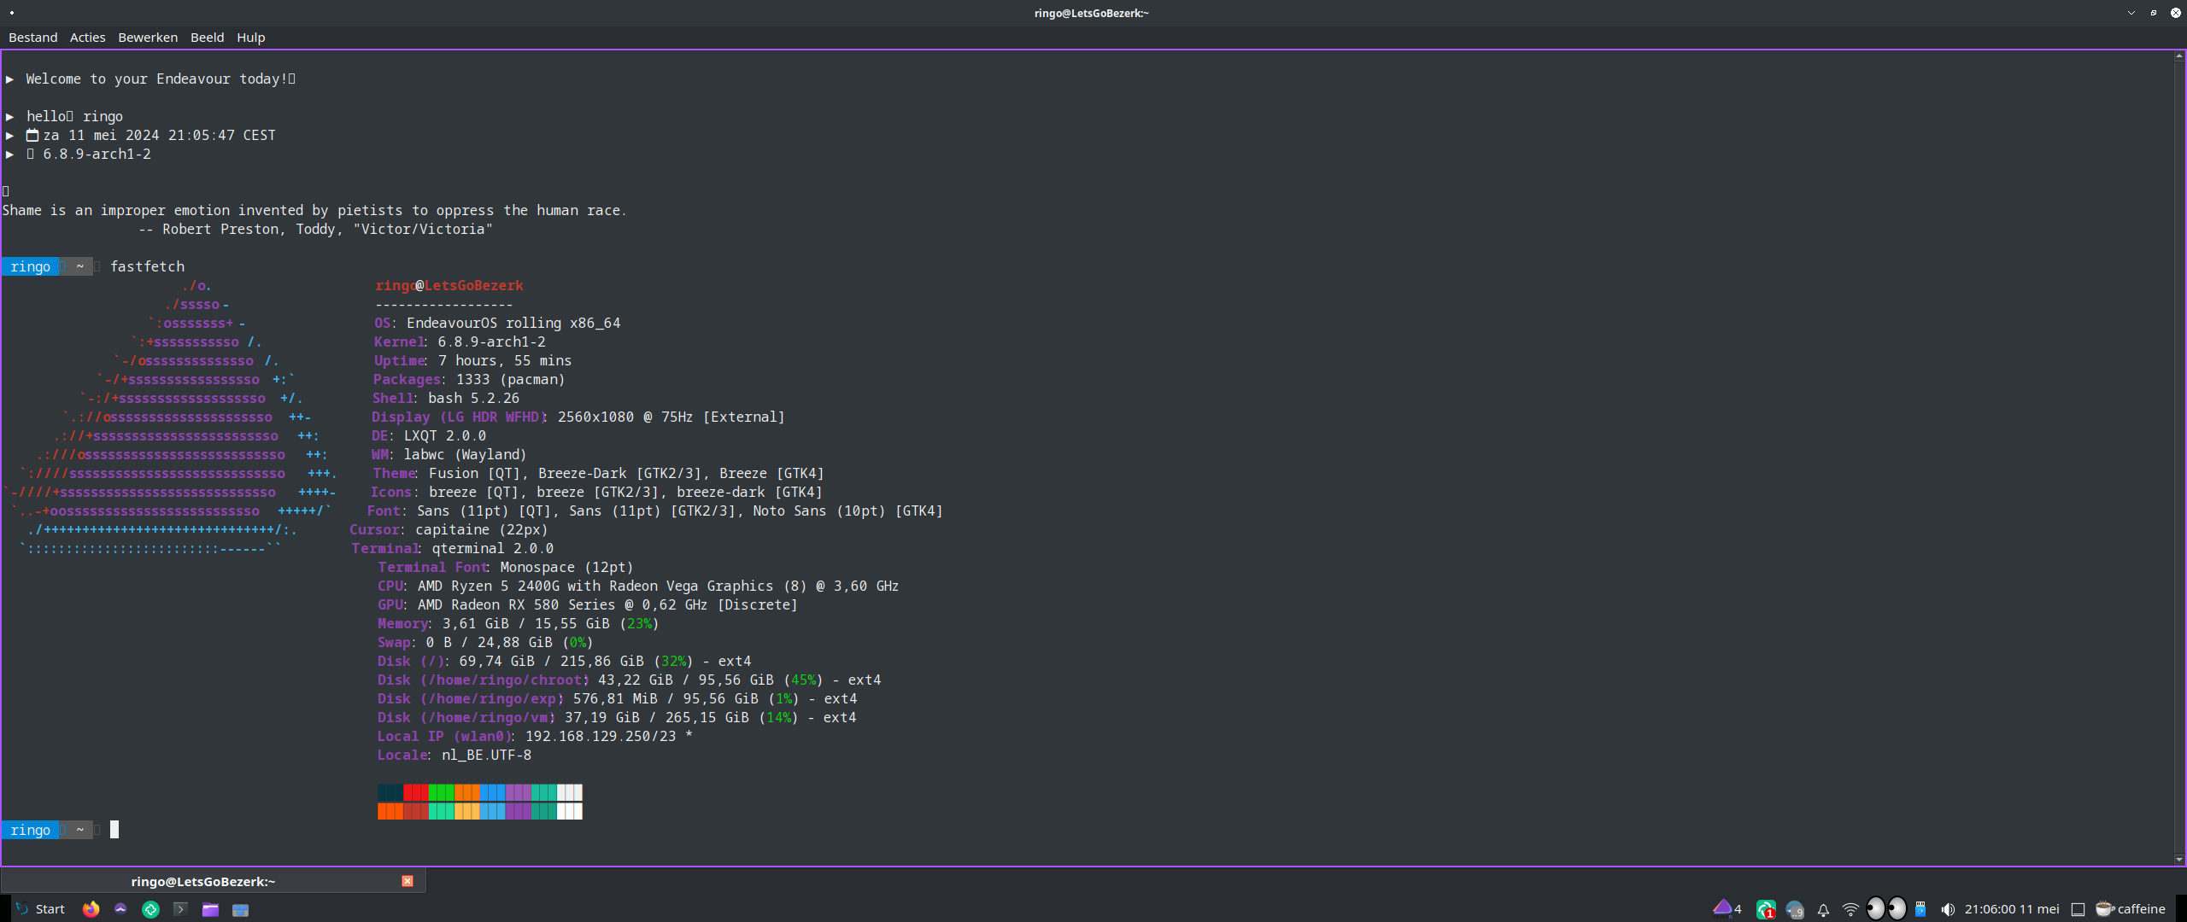Click the Swap '0 B / 24,88 GiB' line
The width and height of the screenshot is (2187, 922).
(485, 642)
